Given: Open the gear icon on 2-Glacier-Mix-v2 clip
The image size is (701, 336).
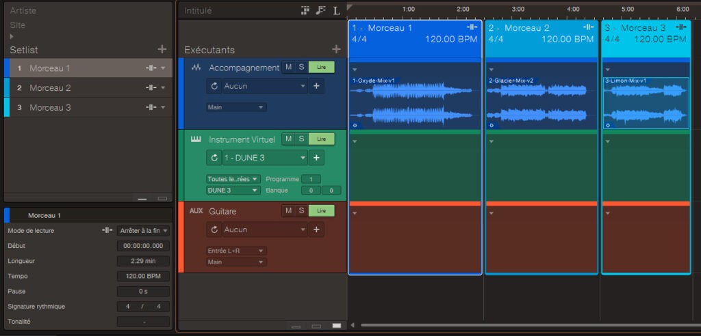Looking at the screenshot, I should tap(492, 126).
